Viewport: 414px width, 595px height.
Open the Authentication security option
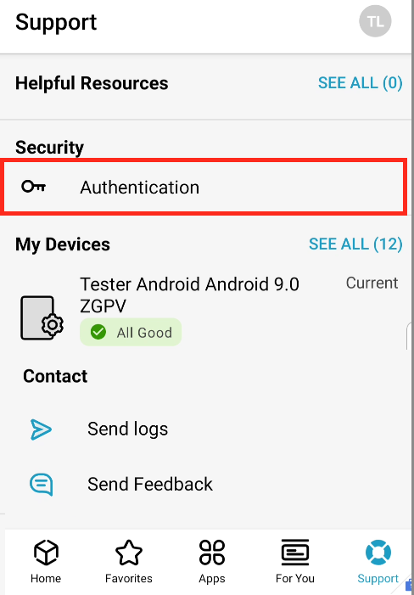pyautogui.click(x=204, y=187)
